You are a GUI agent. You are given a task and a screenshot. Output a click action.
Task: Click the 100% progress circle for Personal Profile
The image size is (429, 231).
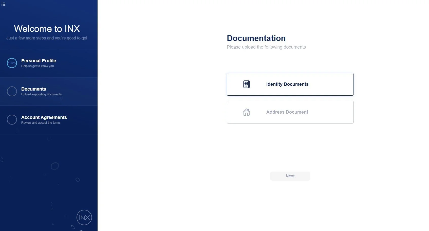[12, 63]
